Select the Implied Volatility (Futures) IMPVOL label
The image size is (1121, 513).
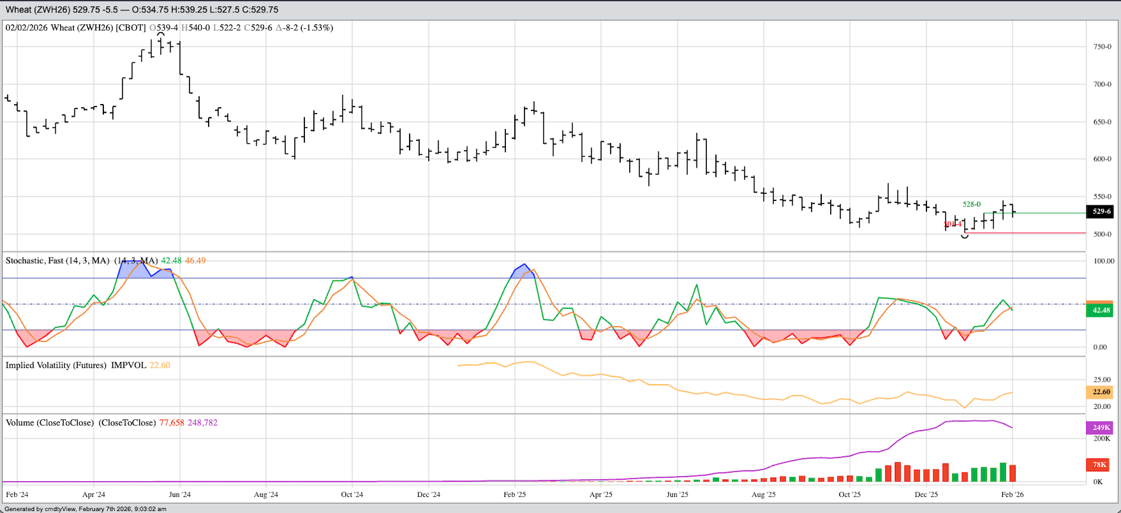76,365
